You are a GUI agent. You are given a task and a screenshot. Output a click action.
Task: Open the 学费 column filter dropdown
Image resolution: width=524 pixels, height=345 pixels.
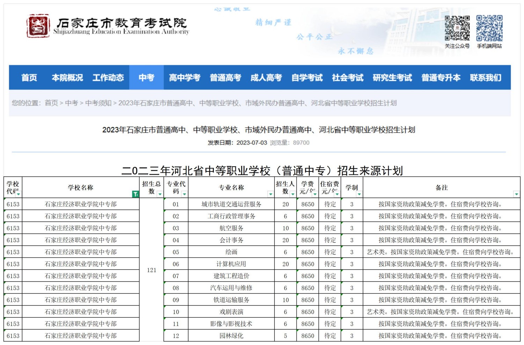pos(315,194)
